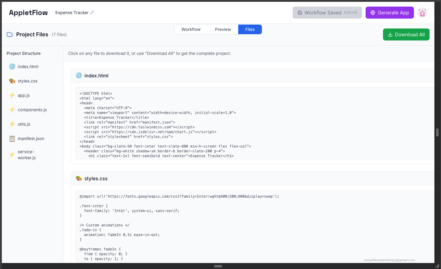Edit the Expense Tracker title via pencil icon
Viewport: 441px width, 269px height.
pos(92,13)
